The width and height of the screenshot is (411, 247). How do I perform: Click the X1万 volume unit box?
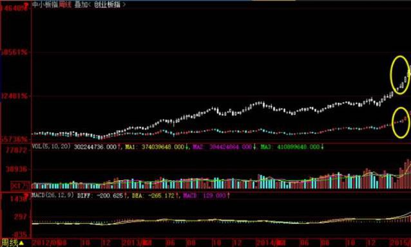click(20, 186)
